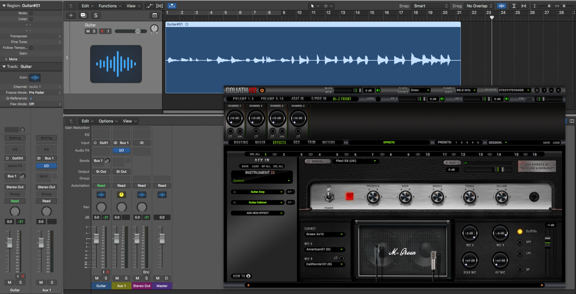Click the automation curve icon in toolbar
The image size is (576, 294).
click(x=149, y=6)
